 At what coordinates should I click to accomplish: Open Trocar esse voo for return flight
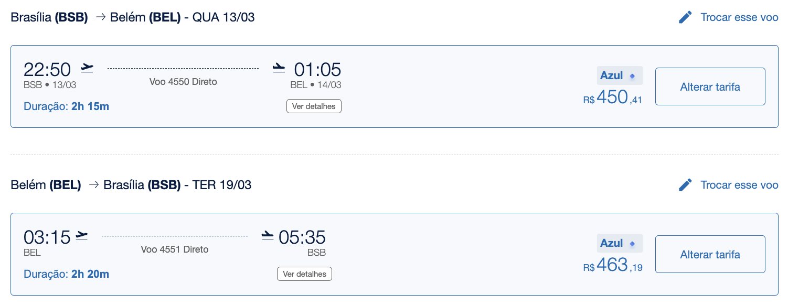click(x=739, y=185)
